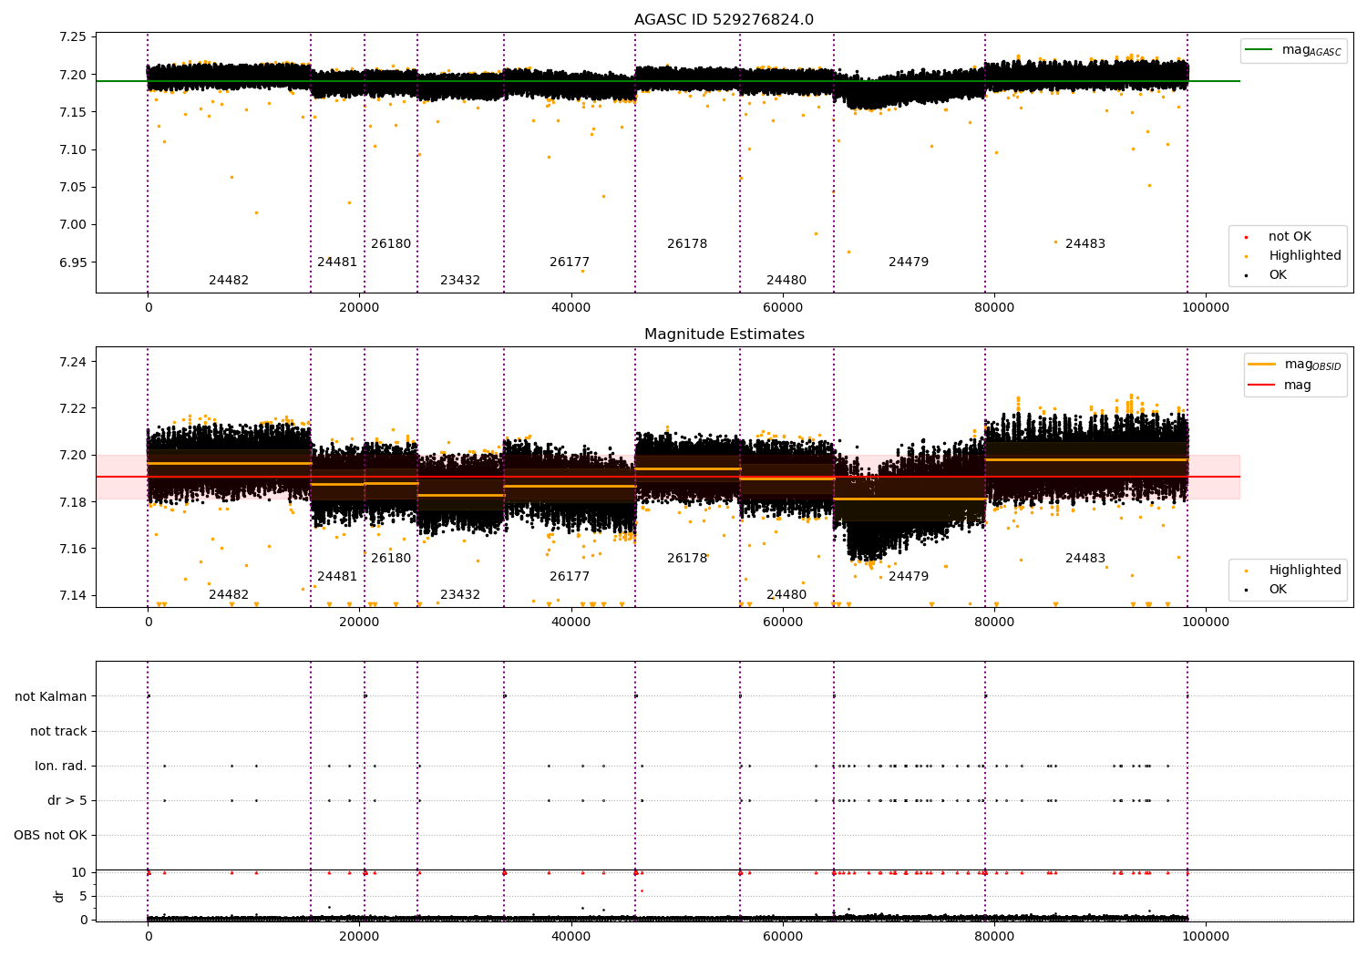Screen dimensions: 1367x957
Task: Click the 'dr > 5' row label
Action: coord(67,801)
